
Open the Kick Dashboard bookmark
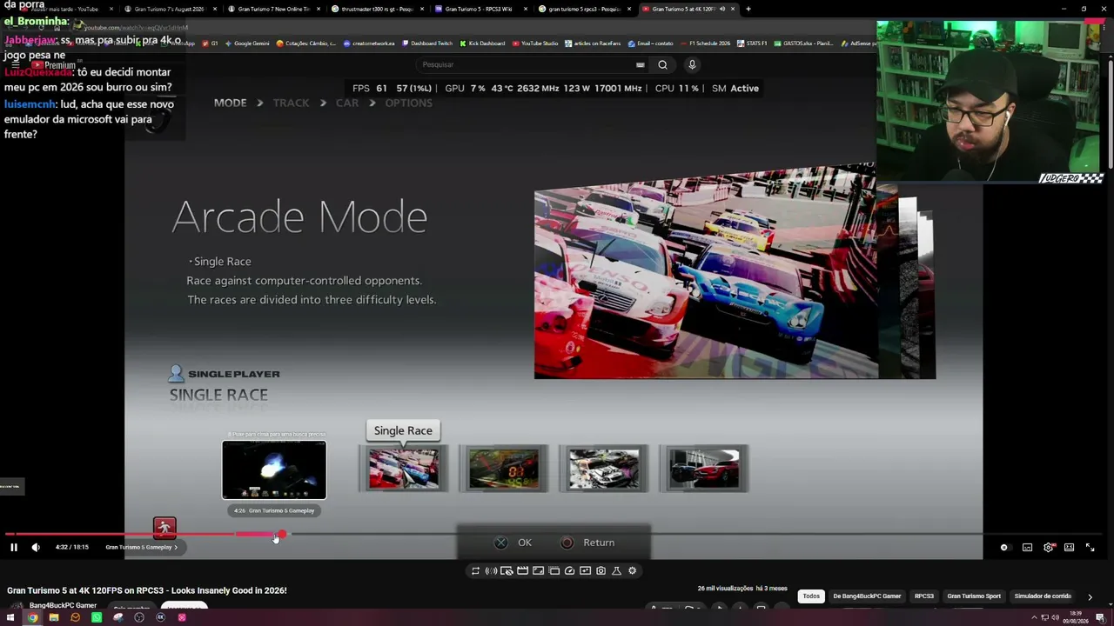pyautogui.click(x=482, y=43)
